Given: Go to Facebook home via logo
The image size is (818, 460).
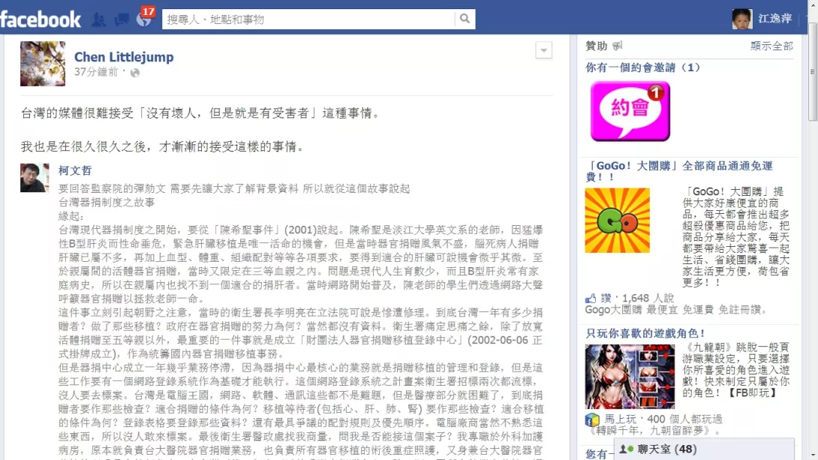Looking at the screenshot, I should coord(41,20).
